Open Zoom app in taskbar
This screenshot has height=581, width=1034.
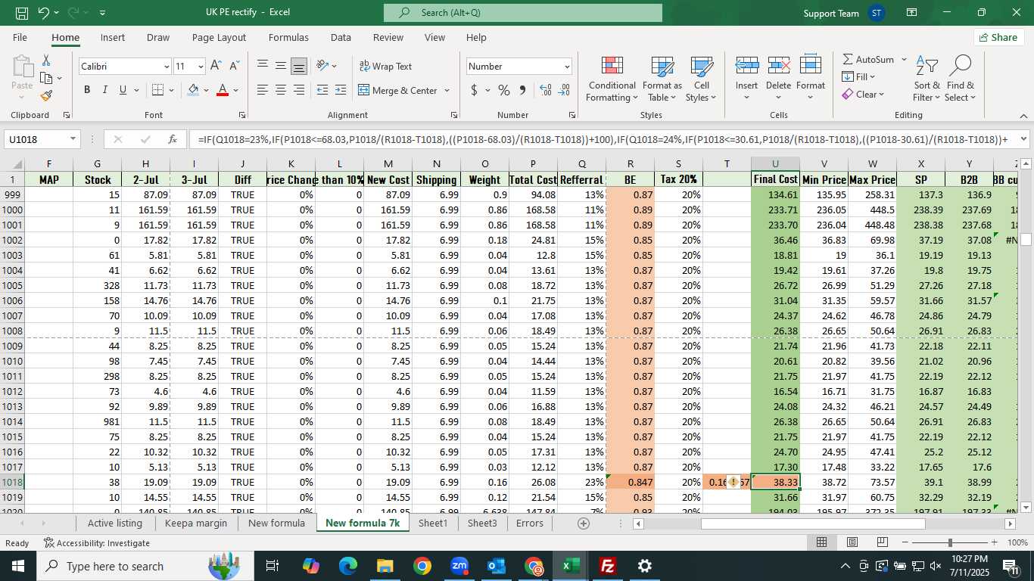(459, 566)
